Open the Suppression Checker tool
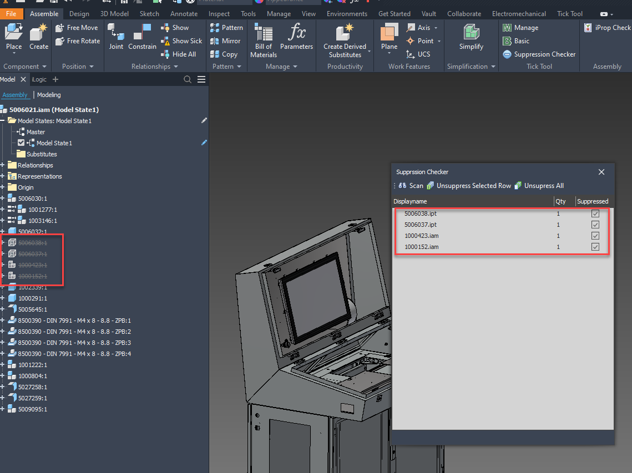The height and width of the screenshot is (473, 632). click(539, 54)
